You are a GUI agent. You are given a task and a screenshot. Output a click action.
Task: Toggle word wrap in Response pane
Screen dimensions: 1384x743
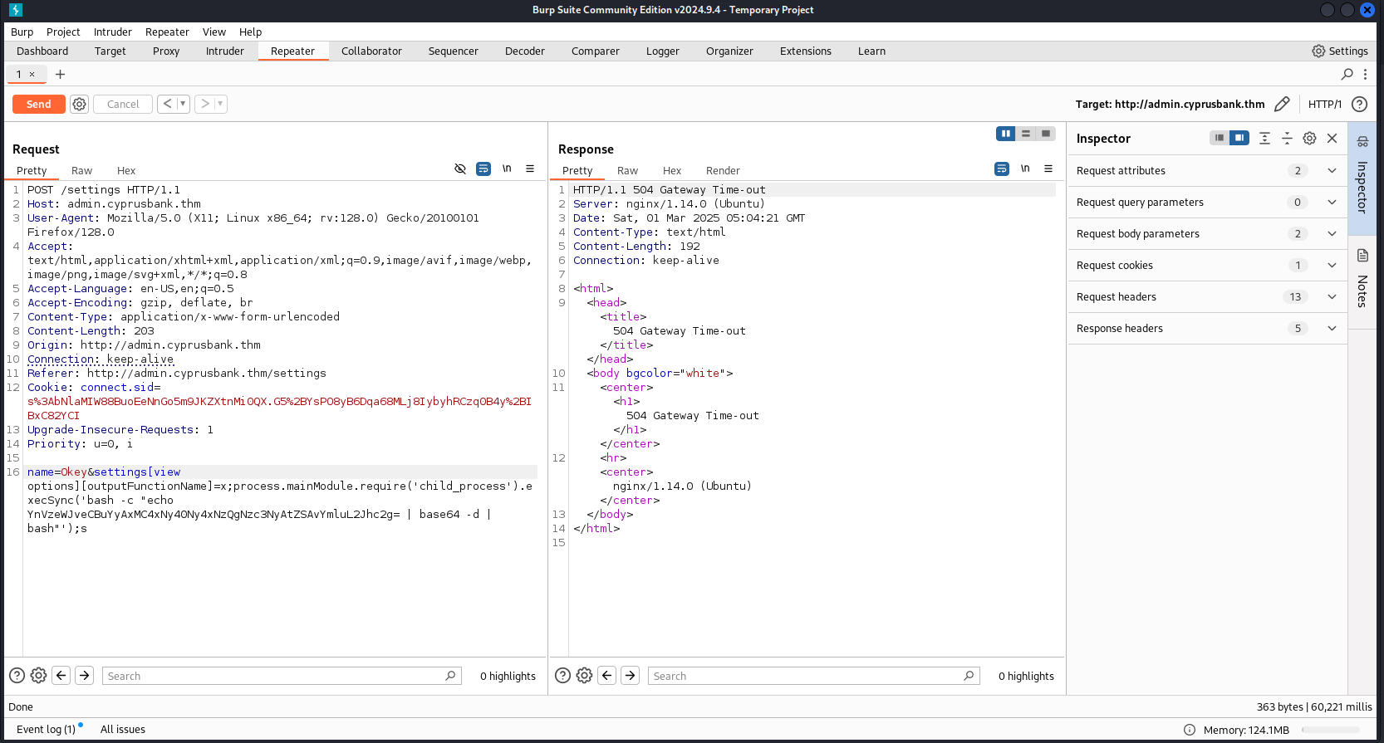(1002, 169)
